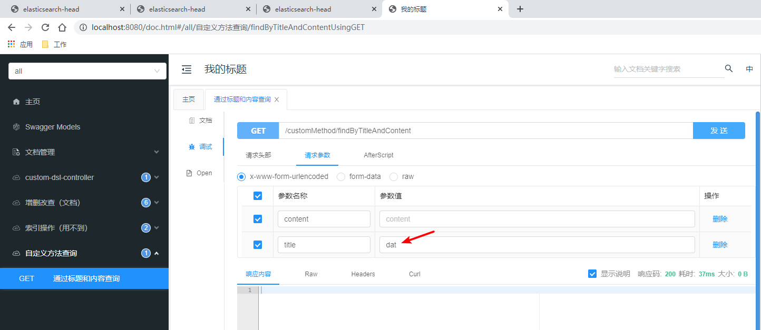Image resolution: width=761 pixels, height=330 pixels.
Task: Expand the 索引操作（用不到） menu arrow
Action: (157, 228)
